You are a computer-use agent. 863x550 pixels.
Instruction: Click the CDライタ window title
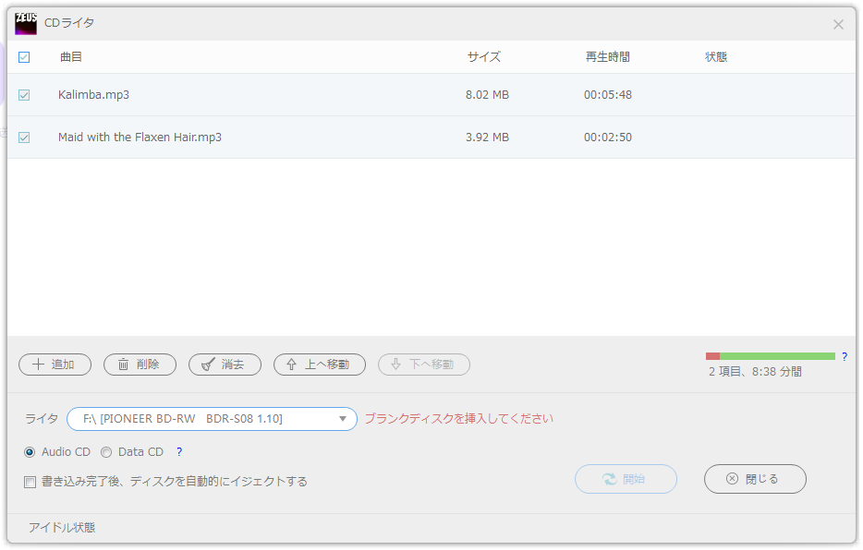[x=69, y=23]
